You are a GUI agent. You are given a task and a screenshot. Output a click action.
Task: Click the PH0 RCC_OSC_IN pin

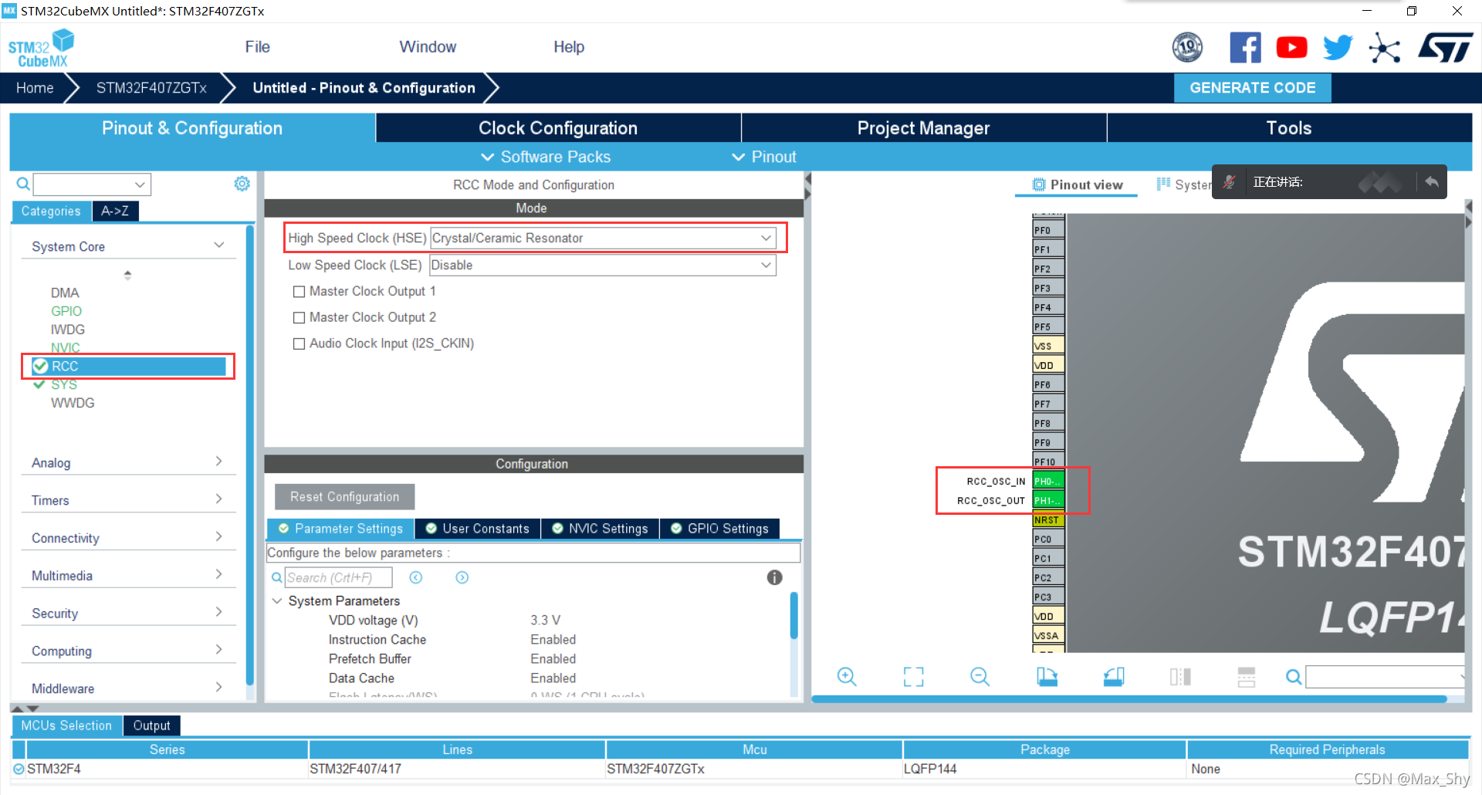click(x=1048, y=481)
